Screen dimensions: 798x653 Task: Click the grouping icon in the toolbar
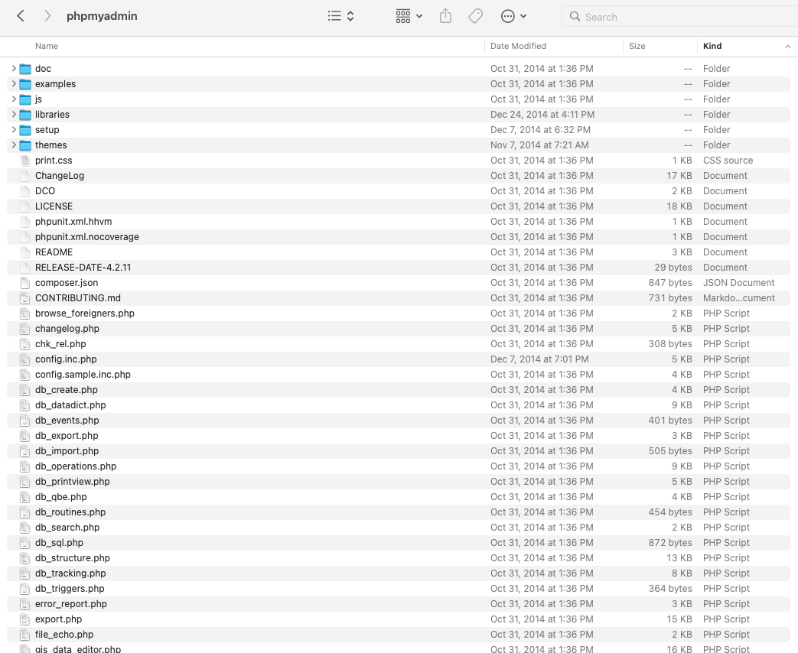(402, 16)
